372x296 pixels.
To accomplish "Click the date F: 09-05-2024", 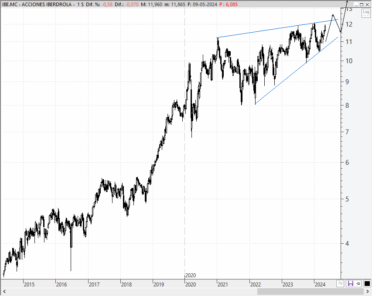I will tap(202, 4).
